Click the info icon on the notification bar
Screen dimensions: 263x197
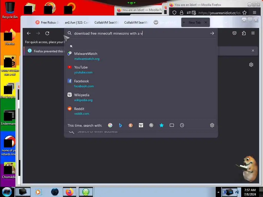coord(30,51)
